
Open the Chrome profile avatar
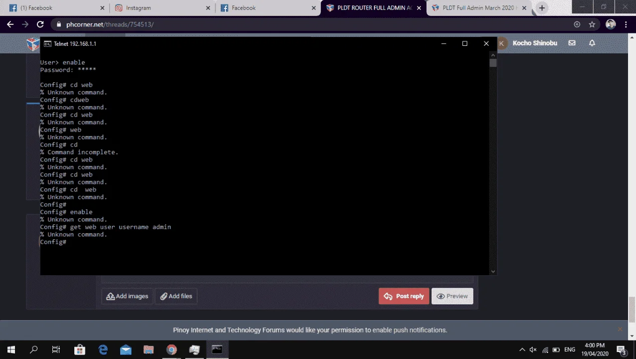(611, 24)
